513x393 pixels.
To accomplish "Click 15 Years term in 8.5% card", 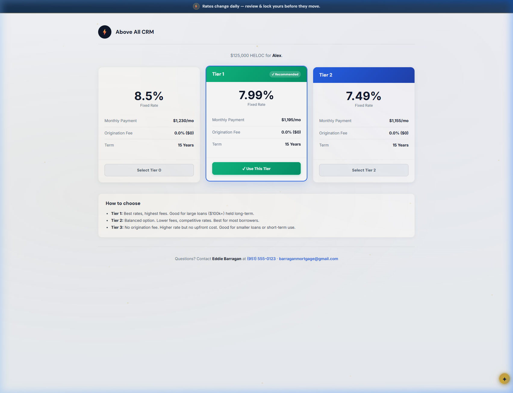I will point(186,145).
